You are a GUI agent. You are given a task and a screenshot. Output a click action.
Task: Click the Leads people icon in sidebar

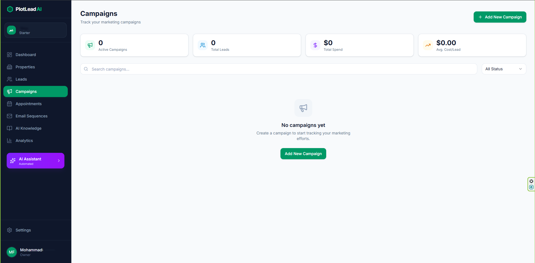click(9, 79)
